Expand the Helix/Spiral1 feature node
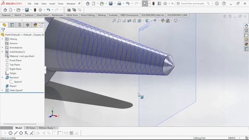The height and width of the screenshot is (140, 249). click(x=2, y=90)
